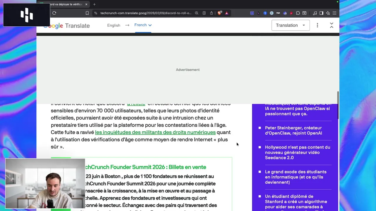Open the 'a révélé' link
Viewport: 376px width, 211px height.
pos(136,103)
